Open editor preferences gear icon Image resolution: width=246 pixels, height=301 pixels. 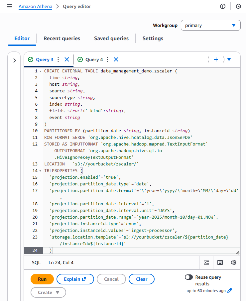234,262
